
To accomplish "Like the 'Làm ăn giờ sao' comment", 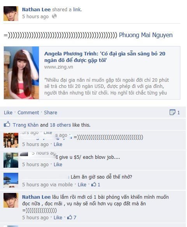I will (82, 184).
